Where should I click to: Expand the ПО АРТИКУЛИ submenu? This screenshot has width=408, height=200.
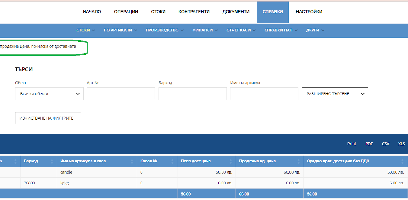[x=120, y=30]
